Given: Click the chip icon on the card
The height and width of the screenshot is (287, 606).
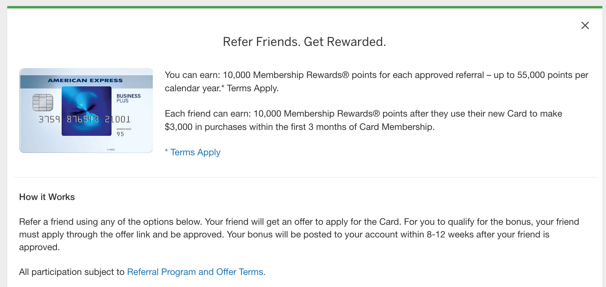Looking at the screenshot, I should click(x=43, y=102).
